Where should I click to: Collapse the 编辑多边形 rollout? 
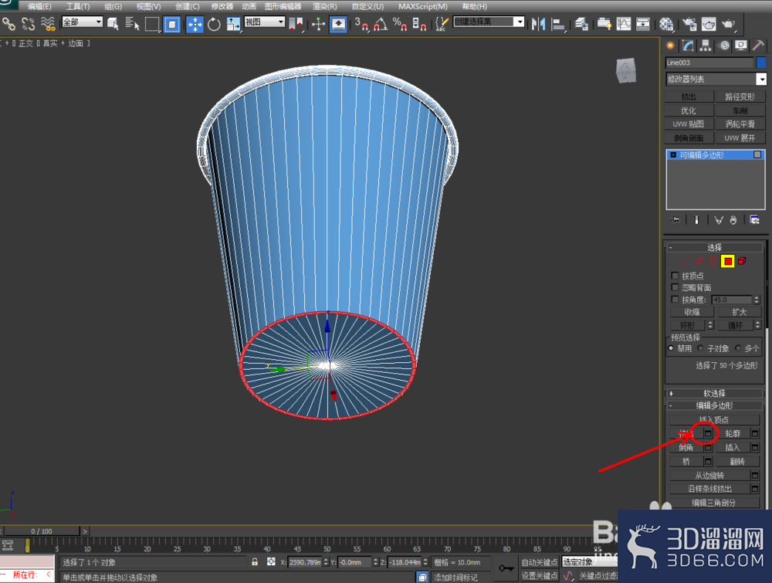click(x=715, y=405)
